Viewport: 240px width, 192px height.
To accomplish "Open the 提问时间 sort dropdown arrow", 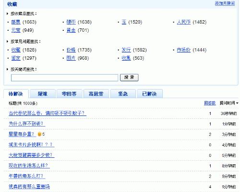I will pos(237,103).
